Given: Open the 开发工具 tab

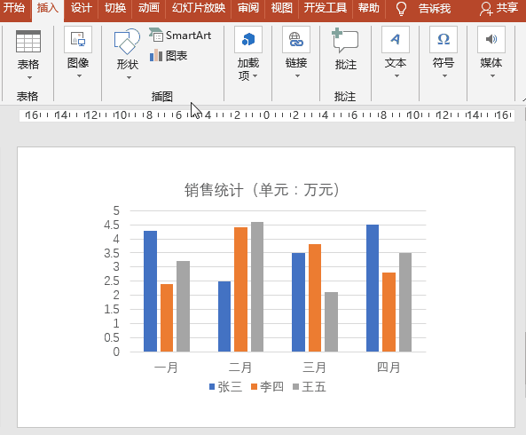Looking at the screenshot, I should pos(326,7).
